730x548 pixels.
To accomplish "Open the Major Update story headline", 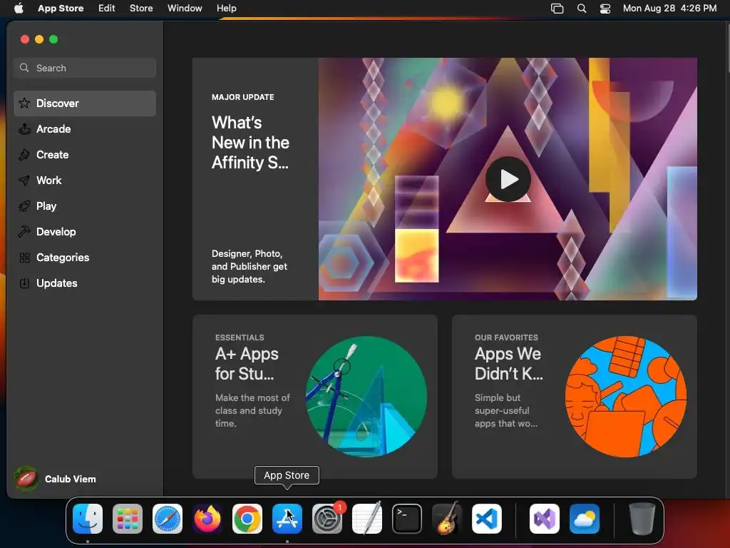I will 250,143.
